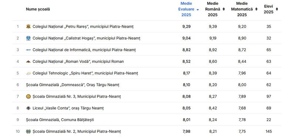Click the Roman Vodă school emblem icon
Viewport: 296px width, 137px height.
(28, 62)
